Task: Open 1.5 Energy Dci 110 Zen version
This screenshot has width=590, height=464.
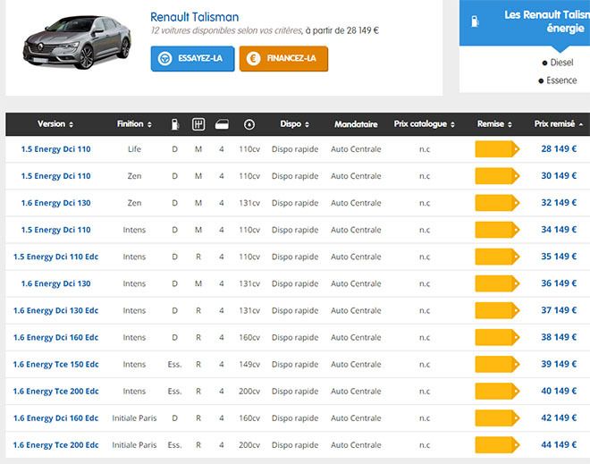Action: 55,176
